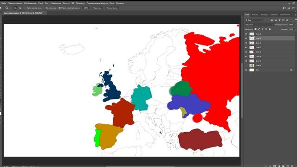Screen dimensions: 297x167
Task: Click the layer opacity value field
Action: 291,25
